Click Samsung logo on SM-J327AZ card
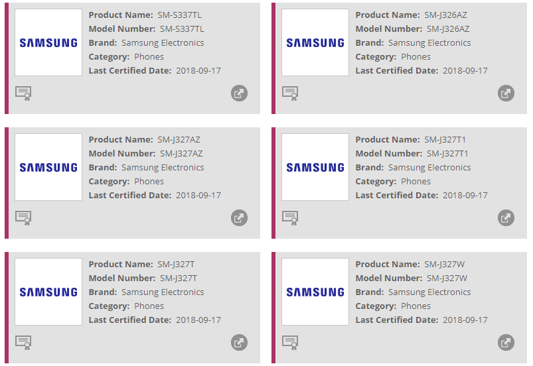This screenshot has height=366, width=533. (48, 167)
